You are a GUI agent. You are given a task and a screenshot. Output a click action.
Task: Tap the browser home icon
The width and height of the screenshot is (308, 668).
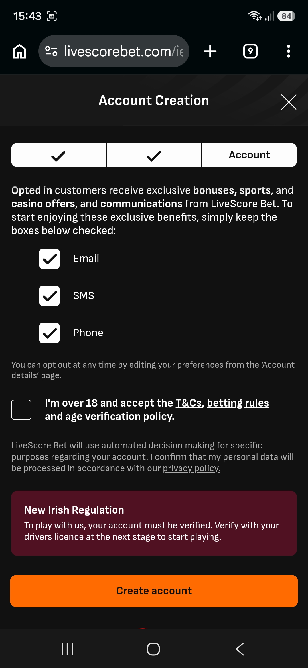tap(19, 51)
